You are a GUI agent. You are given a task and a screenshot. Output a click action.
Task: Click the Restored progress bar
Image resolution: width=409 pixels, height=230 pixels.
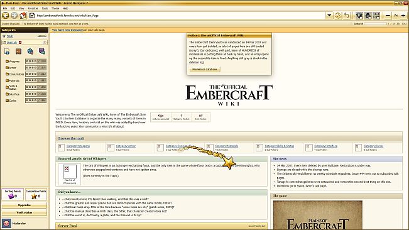coord(375,24)
